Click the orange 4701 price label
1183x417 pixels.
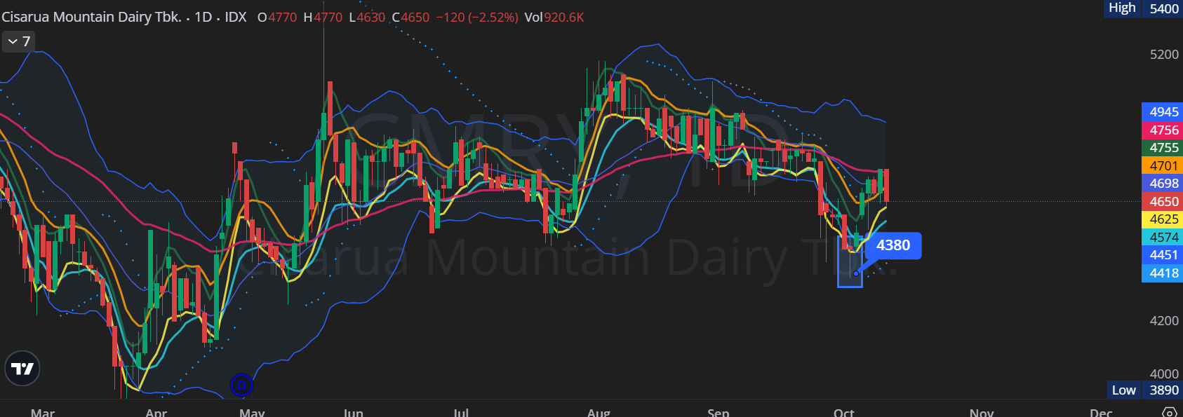tap(1163, 166)
